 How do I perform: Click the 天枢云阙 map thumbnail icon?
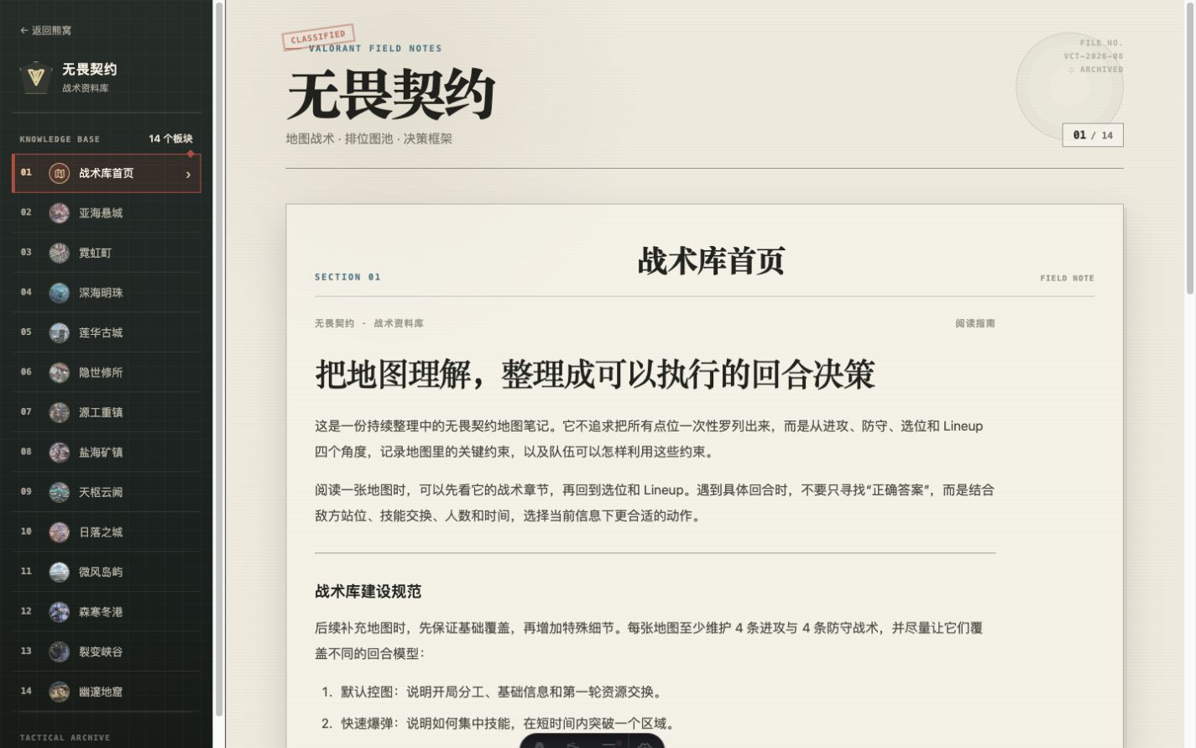click(59, 492)
